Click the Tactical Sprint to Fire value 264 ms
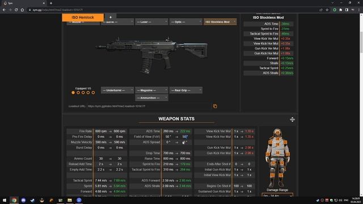Screen dimensions: 363x204 tap(185, 169)
